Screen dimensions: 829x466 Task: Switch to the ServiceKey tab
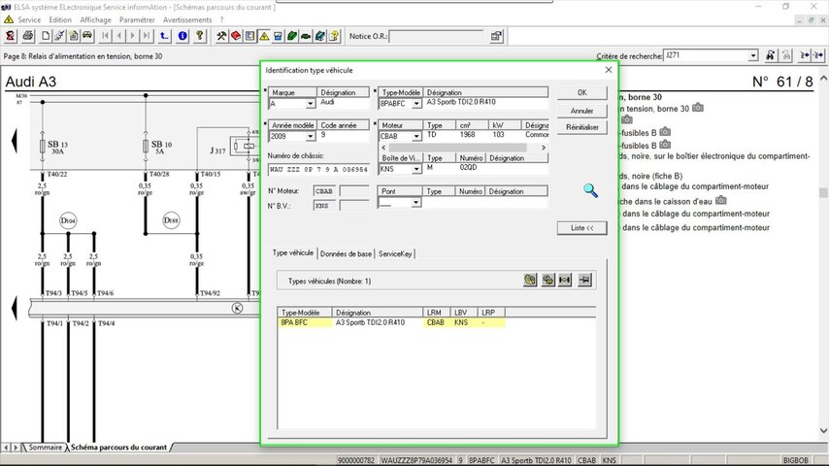(x=395, y=254)
